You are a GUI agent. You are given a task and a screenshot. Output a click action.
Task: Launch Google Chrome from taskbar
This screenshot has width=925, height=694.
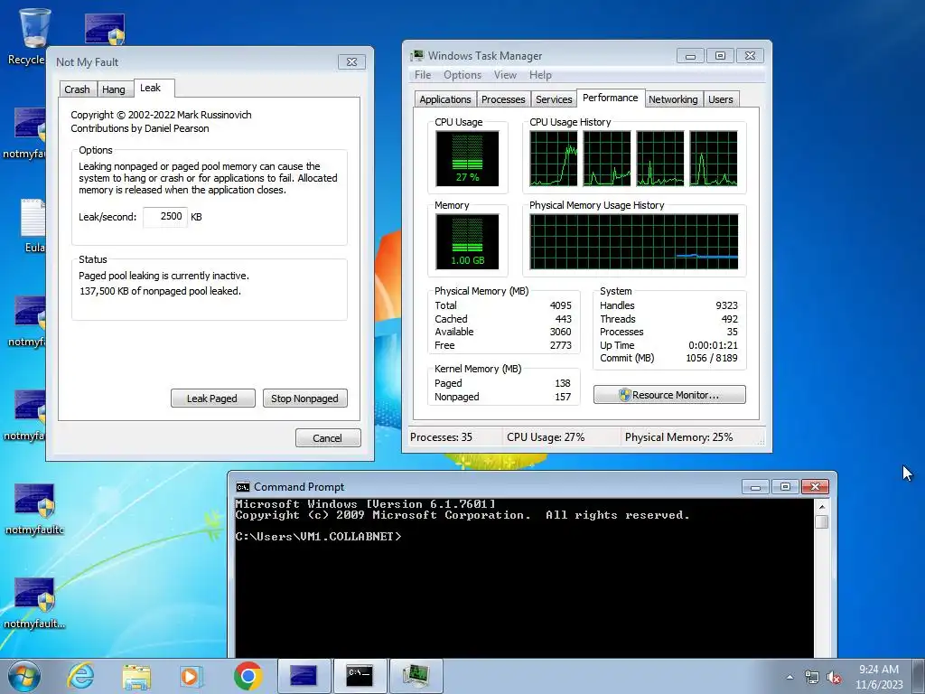pos(248,676)
